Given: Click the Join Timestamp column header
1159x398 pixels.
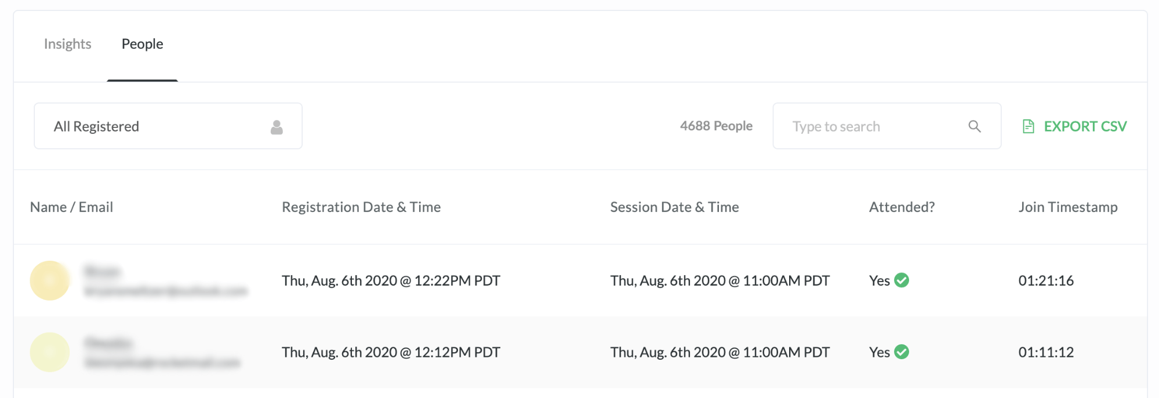Looking at the screenshot, I should click(x=1069, y=207).
